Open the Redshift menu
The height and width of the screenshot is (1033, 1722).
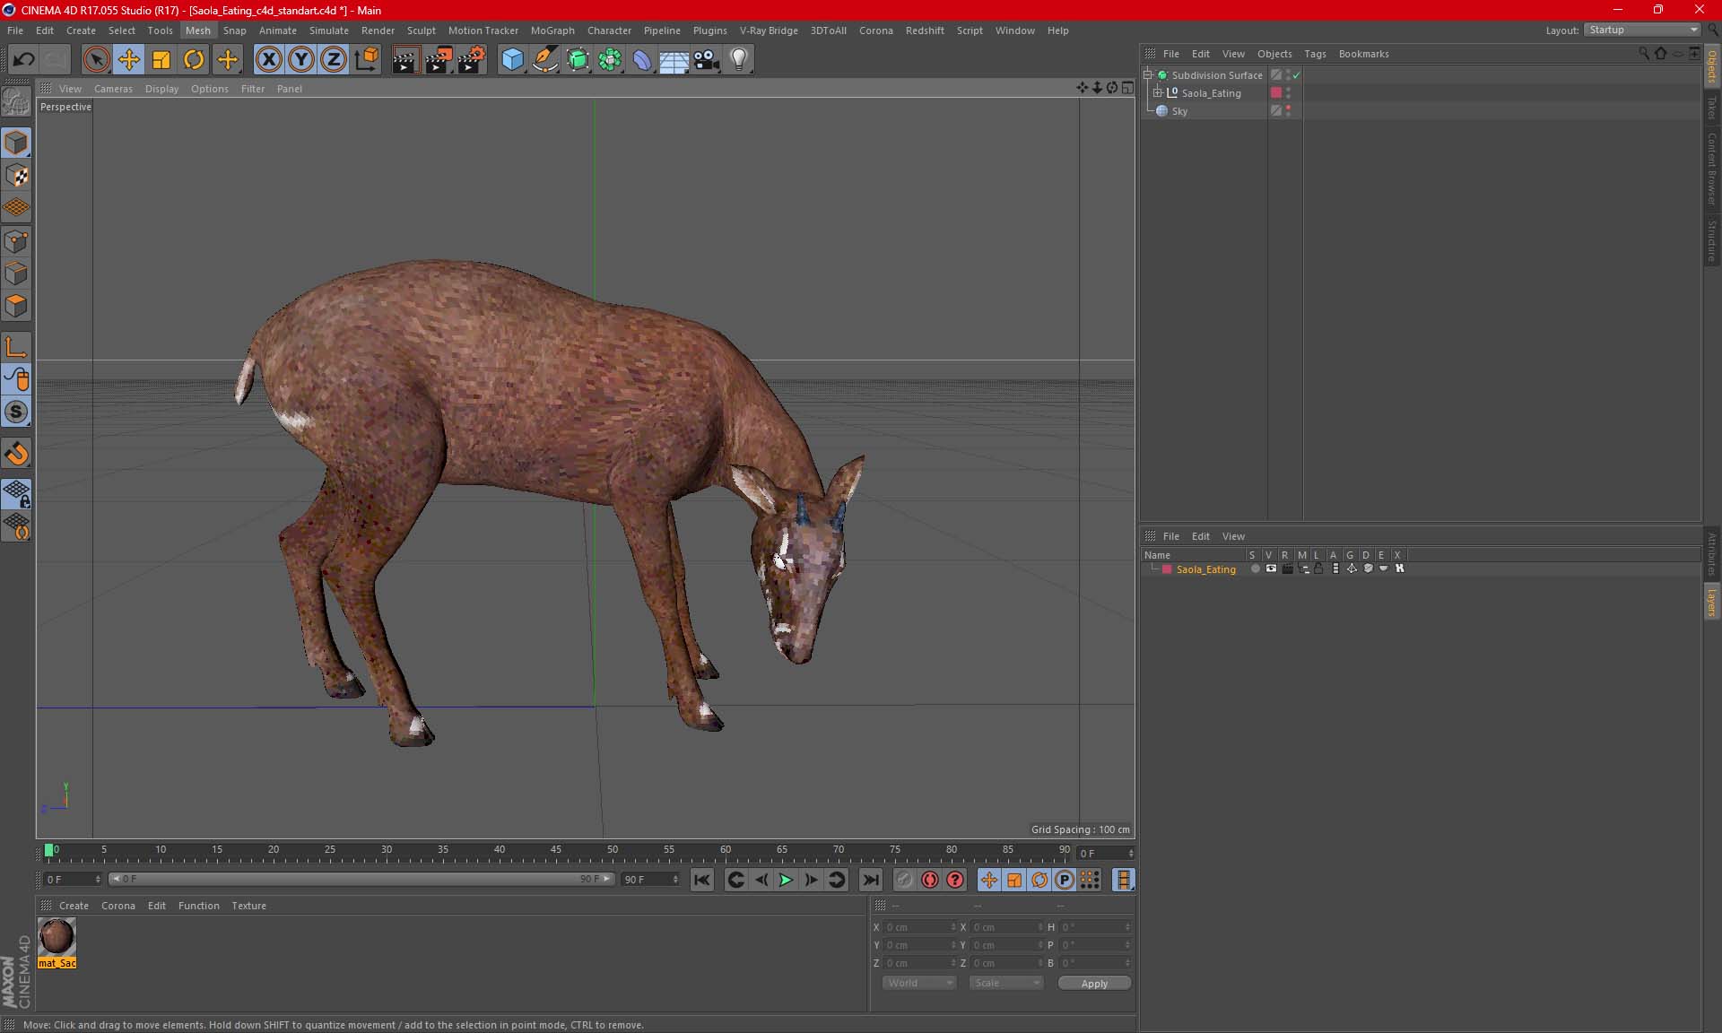click(x=925, y=30)
